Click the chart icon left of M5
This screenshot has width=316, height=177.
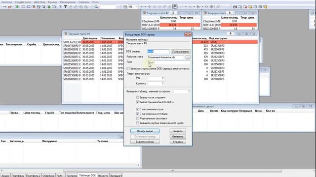(x=125, y=7)
